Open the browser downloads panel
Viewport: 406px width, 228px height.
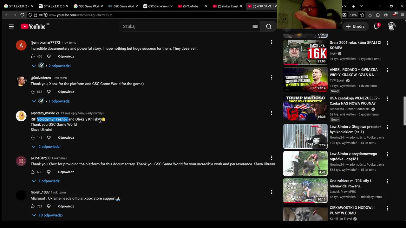click(x=370, y=15)
